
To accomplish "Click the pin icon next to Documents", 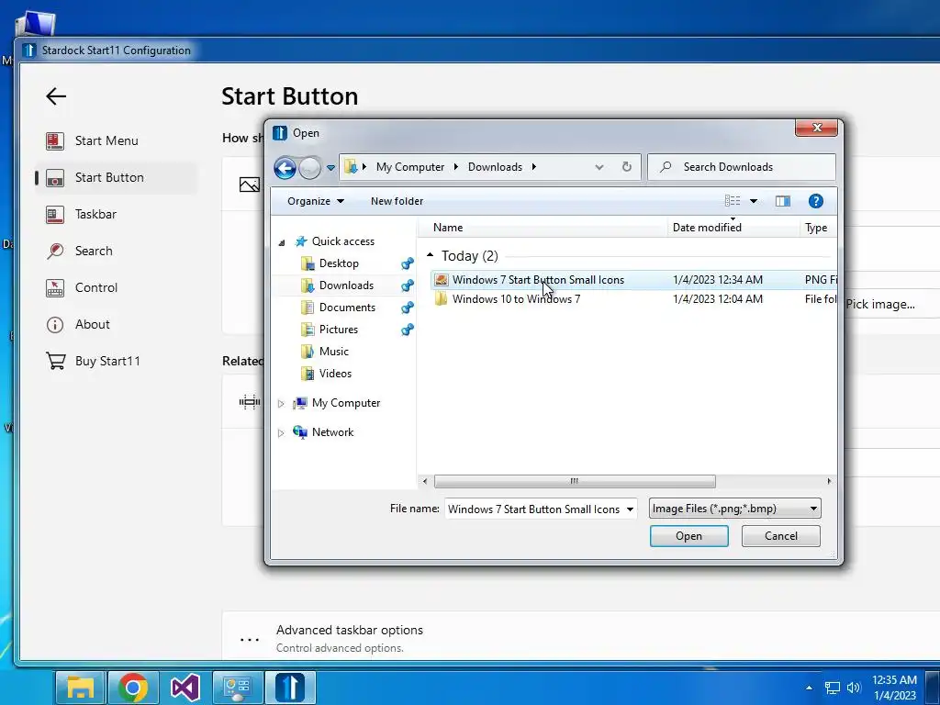I will coord(407,308).
